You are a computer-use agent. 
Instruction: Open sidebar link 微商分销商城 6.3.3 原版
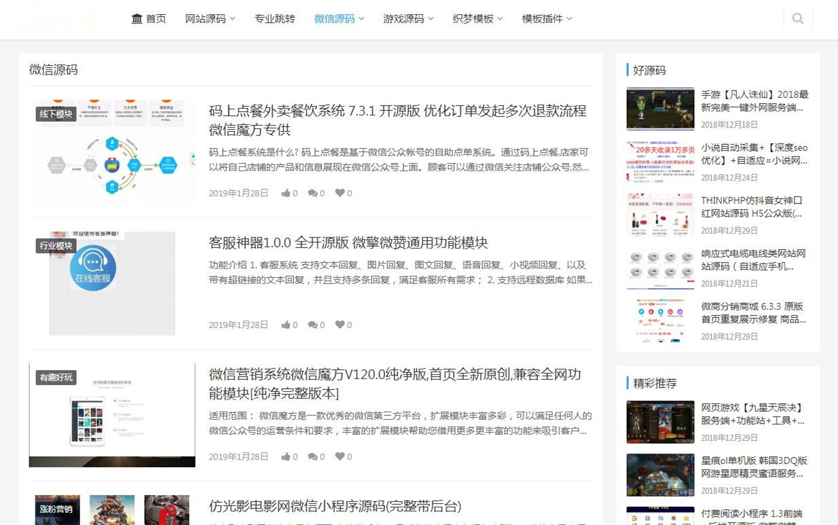754,312
